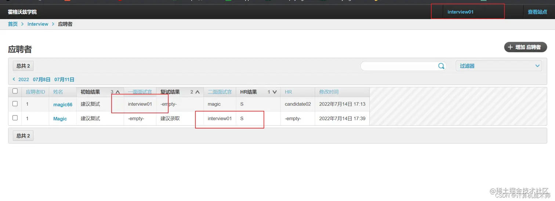The height and width of the screenshot is (201, 555).
Task: Click 2022年7月14日 17:13 timestamp
Action: pyautogui.click(x=342, y=104)
